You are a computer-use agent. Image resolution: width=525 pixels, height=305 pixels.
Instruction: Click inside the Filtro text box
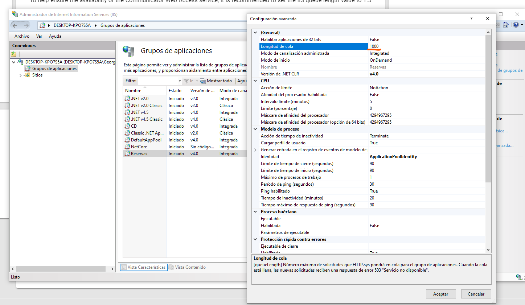[158, 81]
